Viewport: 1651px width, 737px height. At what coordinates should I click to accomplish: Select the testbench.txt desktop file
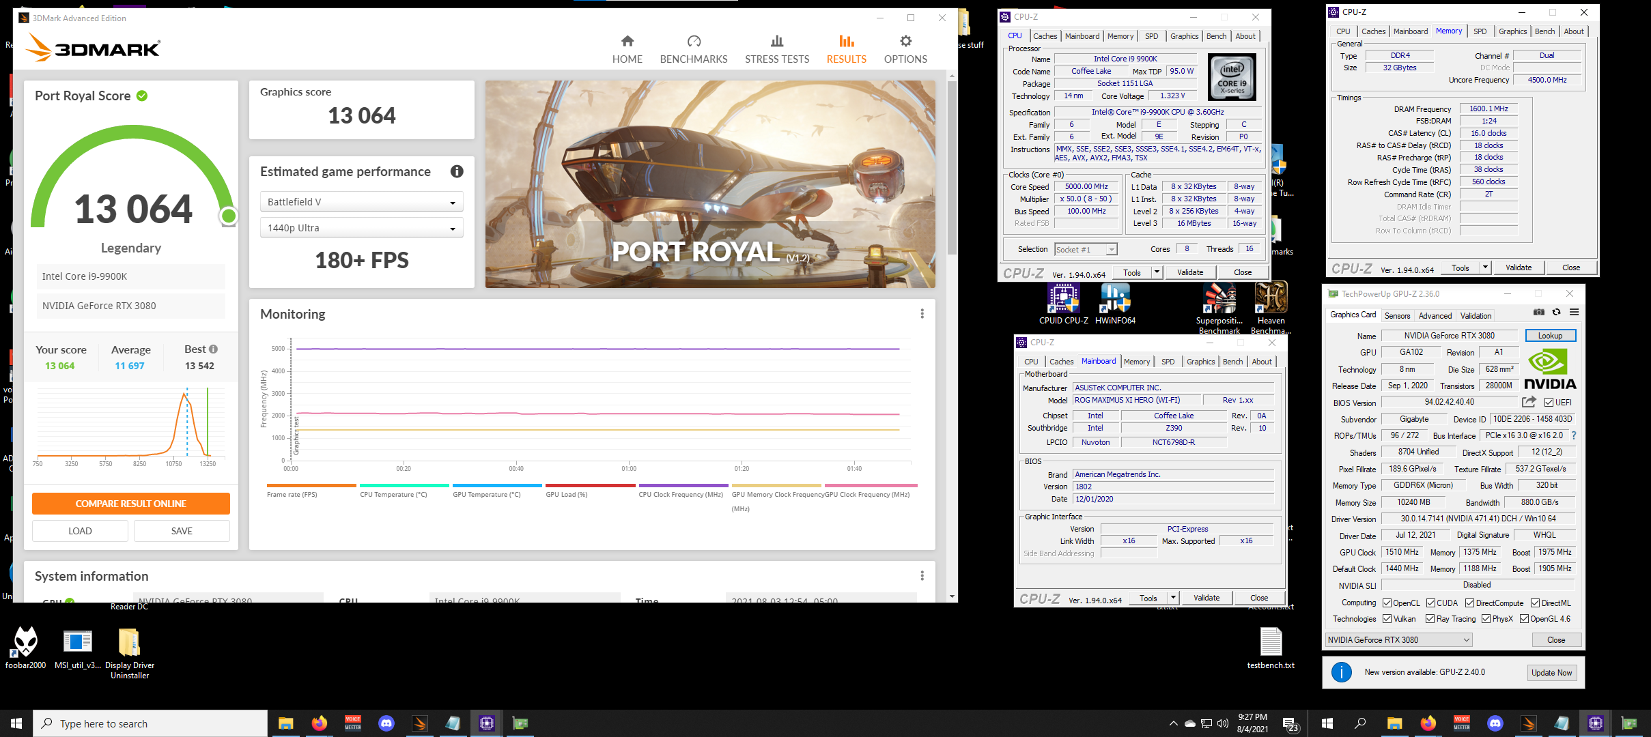pos(1271,648)
